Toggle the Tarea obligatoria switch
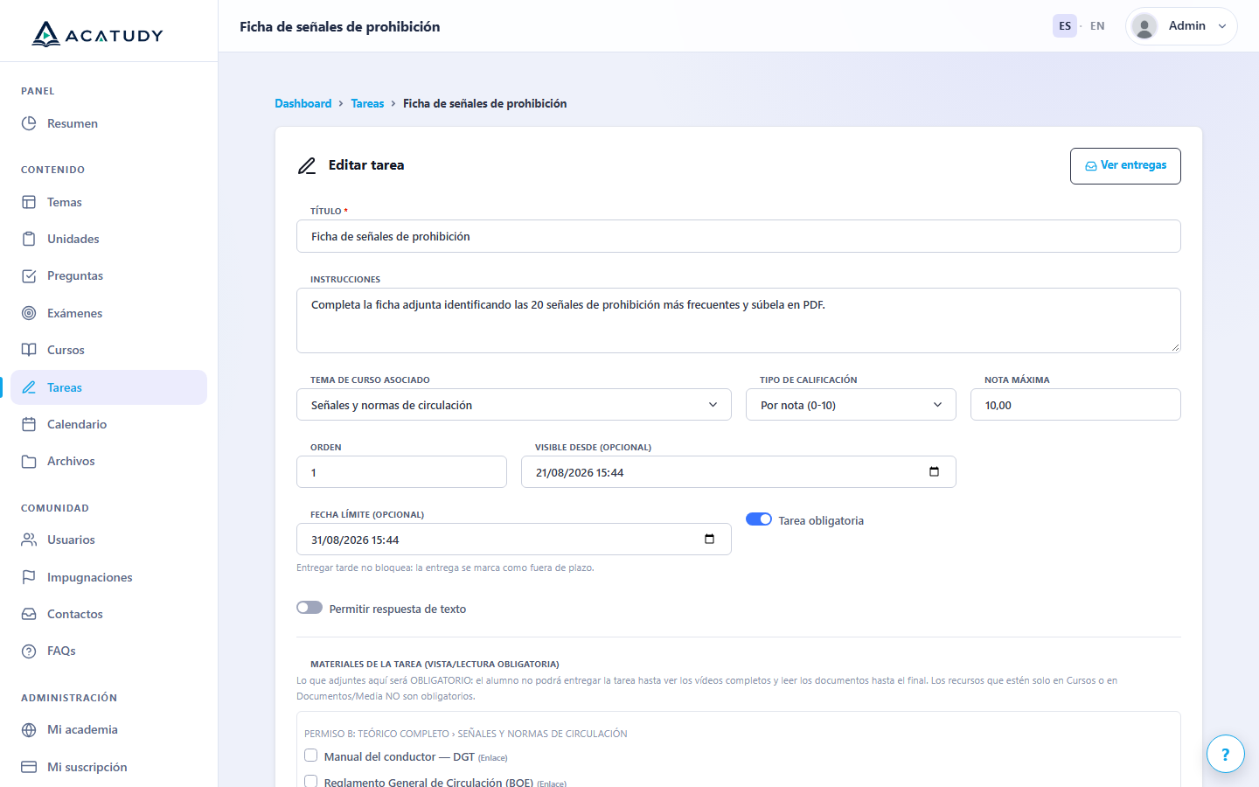 click(759, 519)
